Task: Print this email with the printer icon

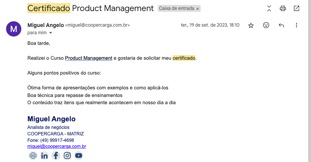Action: tap(282, 8)
